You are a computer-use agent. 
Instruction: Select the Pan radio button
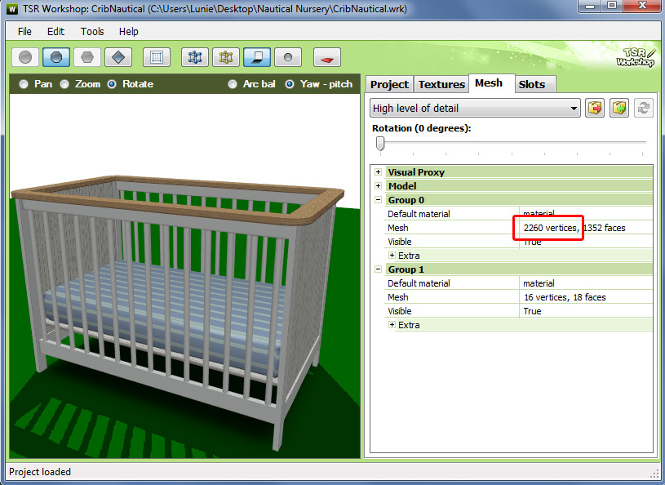point(24,84)
